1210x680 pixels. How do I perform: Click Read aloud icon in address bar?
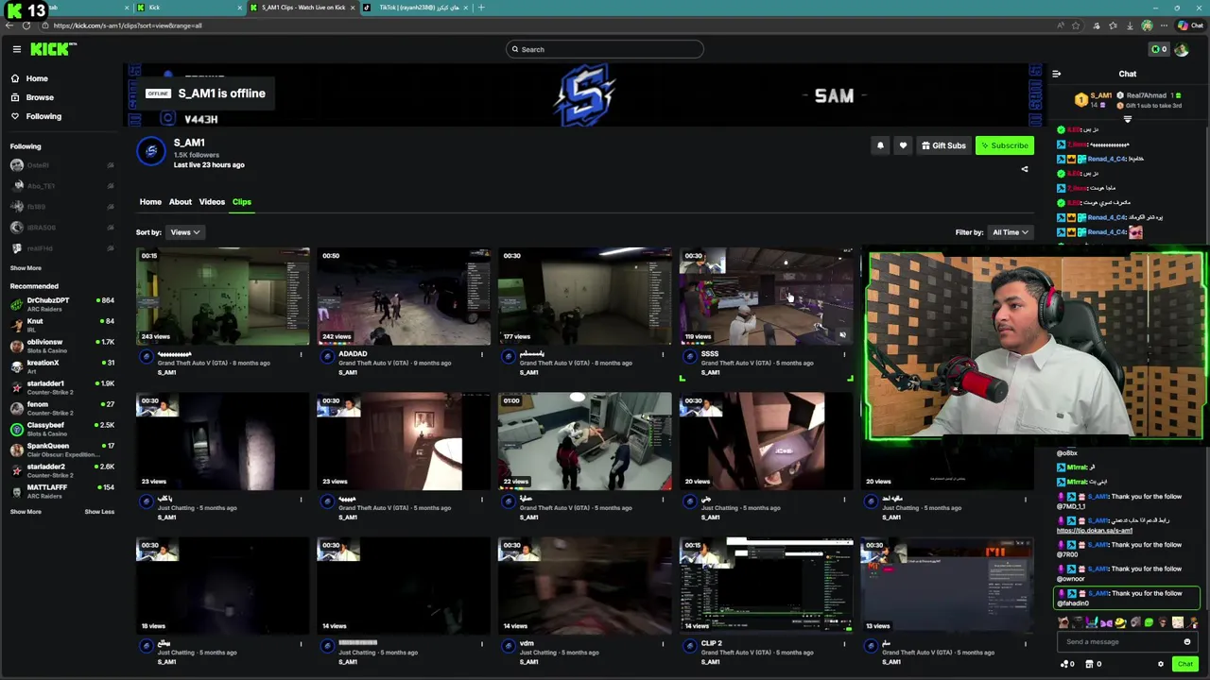[1061, 25]
